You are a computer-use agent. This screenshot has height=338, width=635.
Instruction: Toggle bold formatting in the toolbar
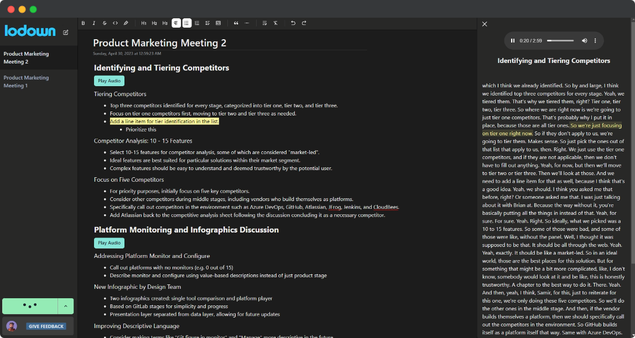tap(84, 23)
